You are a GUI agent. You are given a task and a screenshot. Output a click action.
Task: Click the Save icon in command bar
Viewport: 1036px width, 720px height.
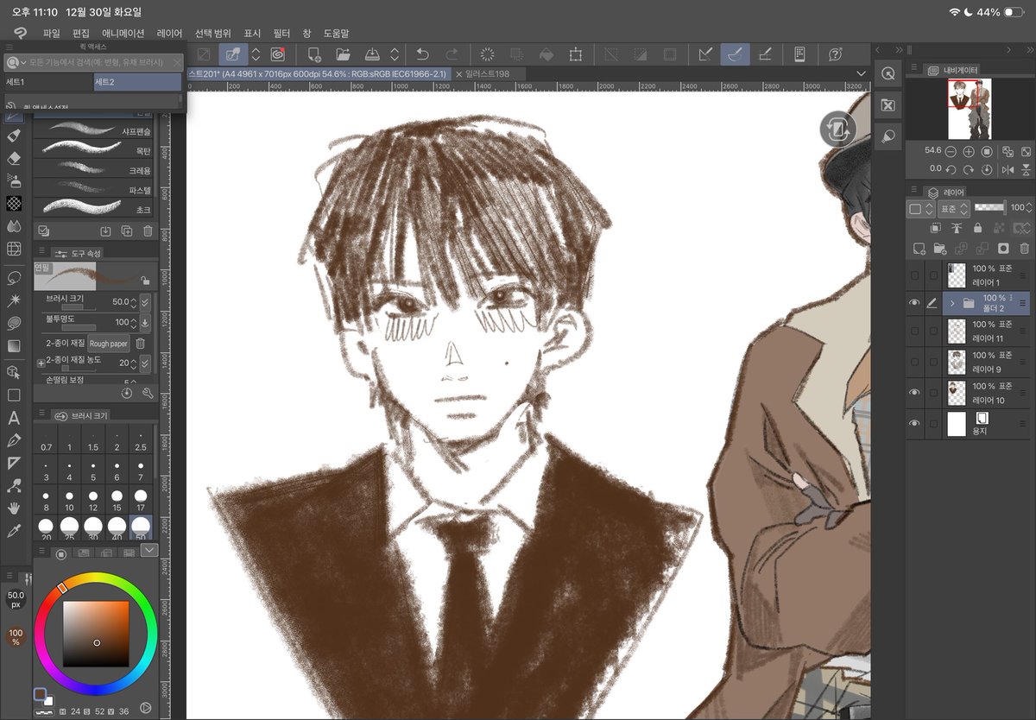tap(372, 54)
